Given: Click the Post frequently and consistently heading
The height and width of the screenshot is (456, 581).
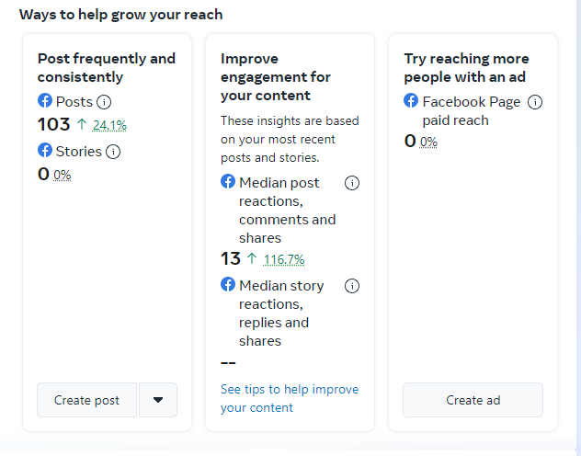Looking at the screenshot, I should (106, 67).
